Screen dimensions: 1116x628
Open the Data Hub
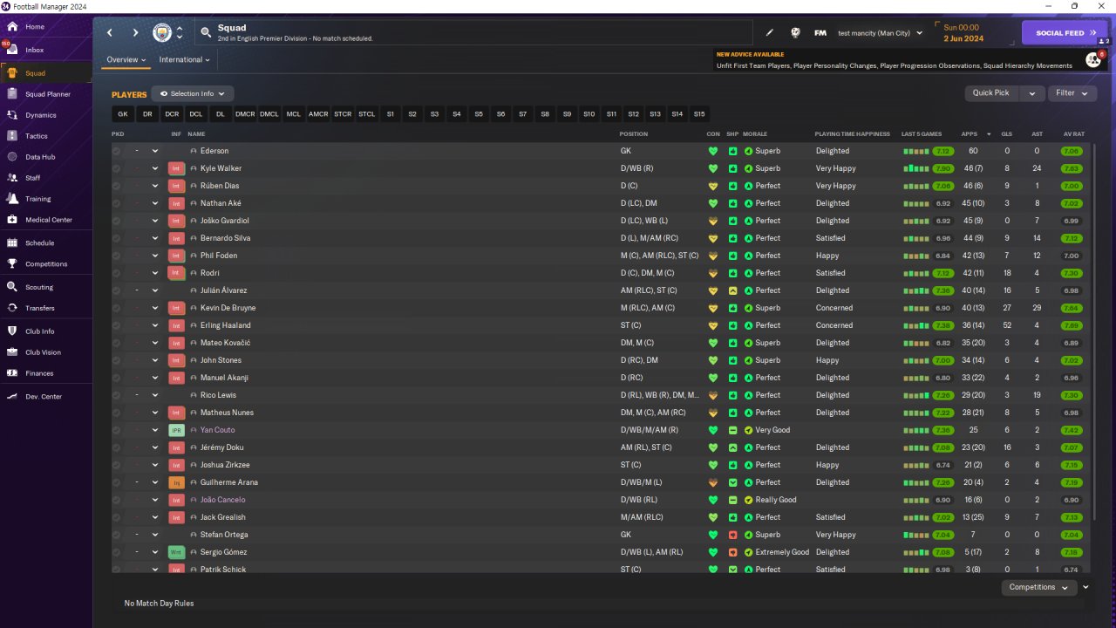(x=40, y=157)
